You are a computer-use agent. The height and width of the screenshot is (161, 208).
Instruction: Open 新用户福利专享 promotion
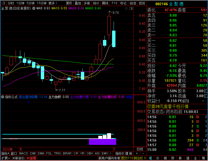(109, 158)
